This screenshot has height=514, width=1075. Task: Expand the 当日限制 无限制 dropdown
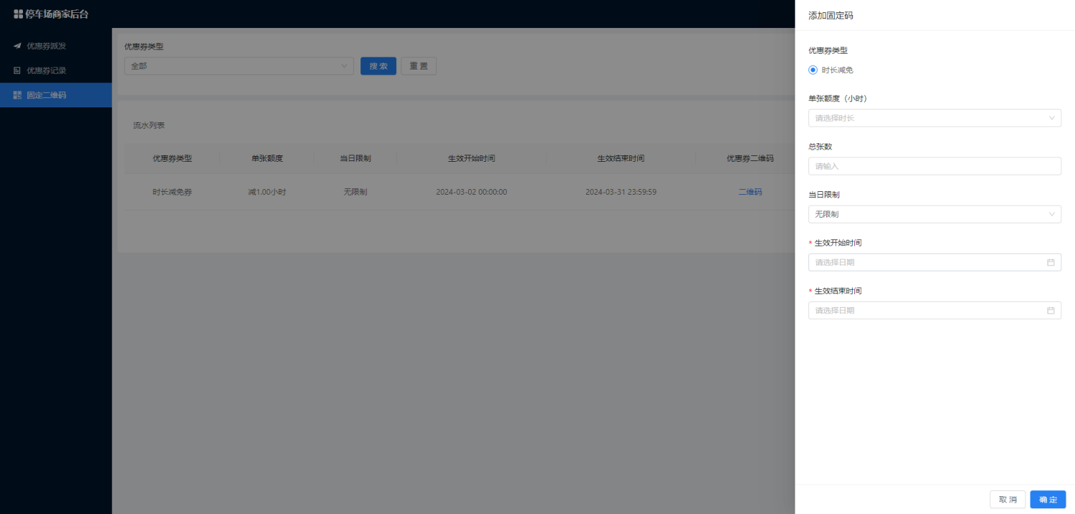click(x=935, y=214)
